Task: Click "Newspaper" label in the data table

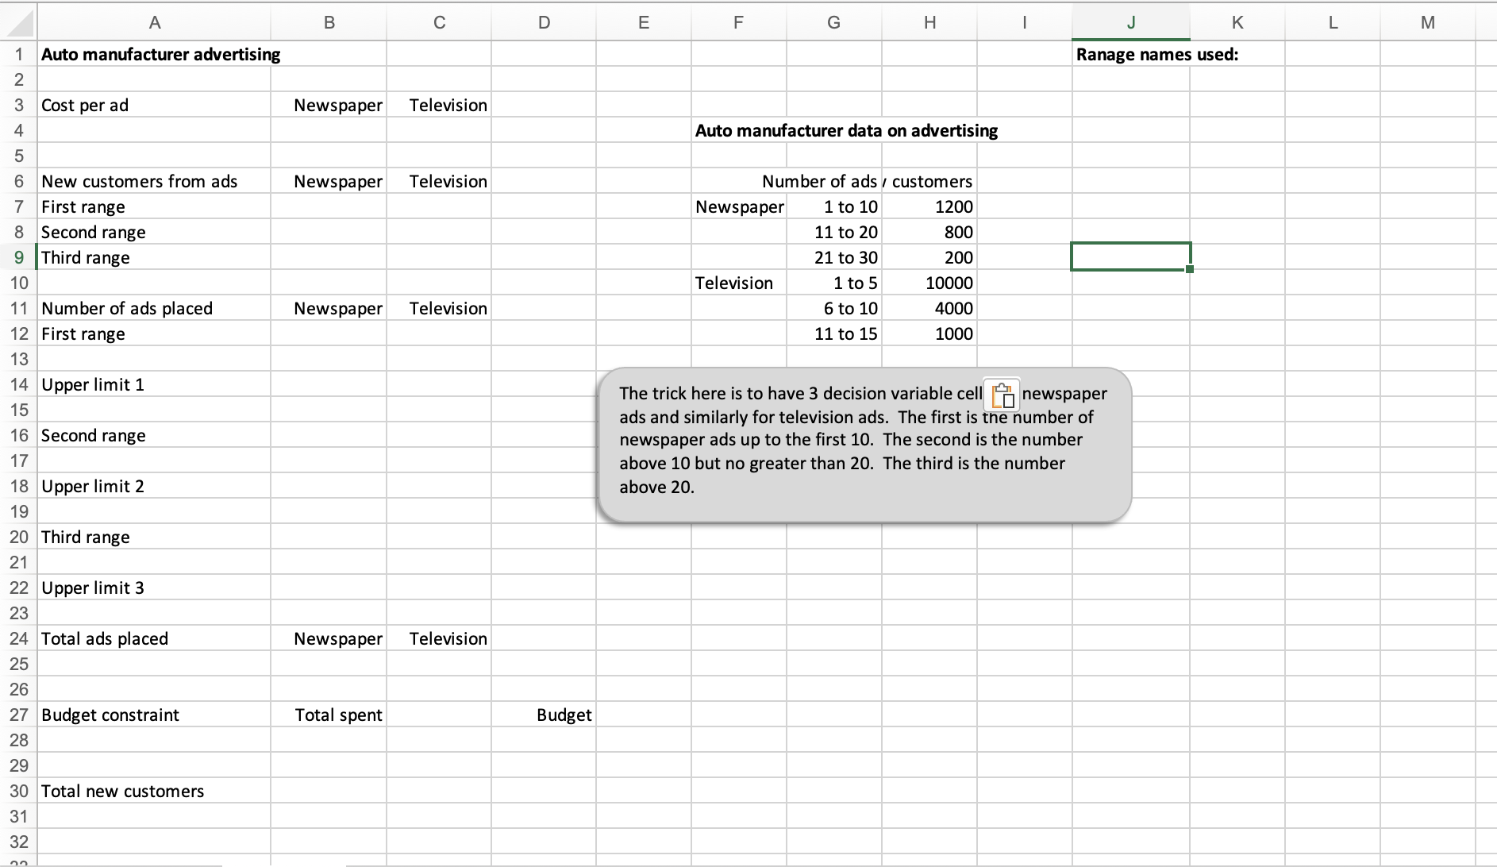Action: [740, 206]
